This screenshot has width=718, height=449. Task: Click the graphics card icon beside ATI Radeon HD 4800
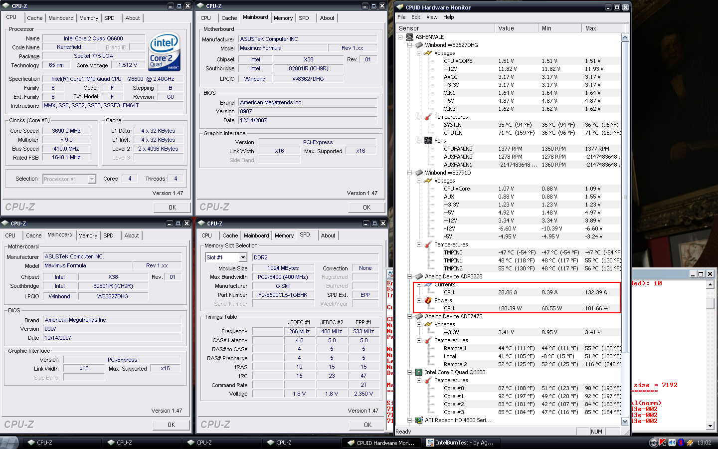(419, 420)
